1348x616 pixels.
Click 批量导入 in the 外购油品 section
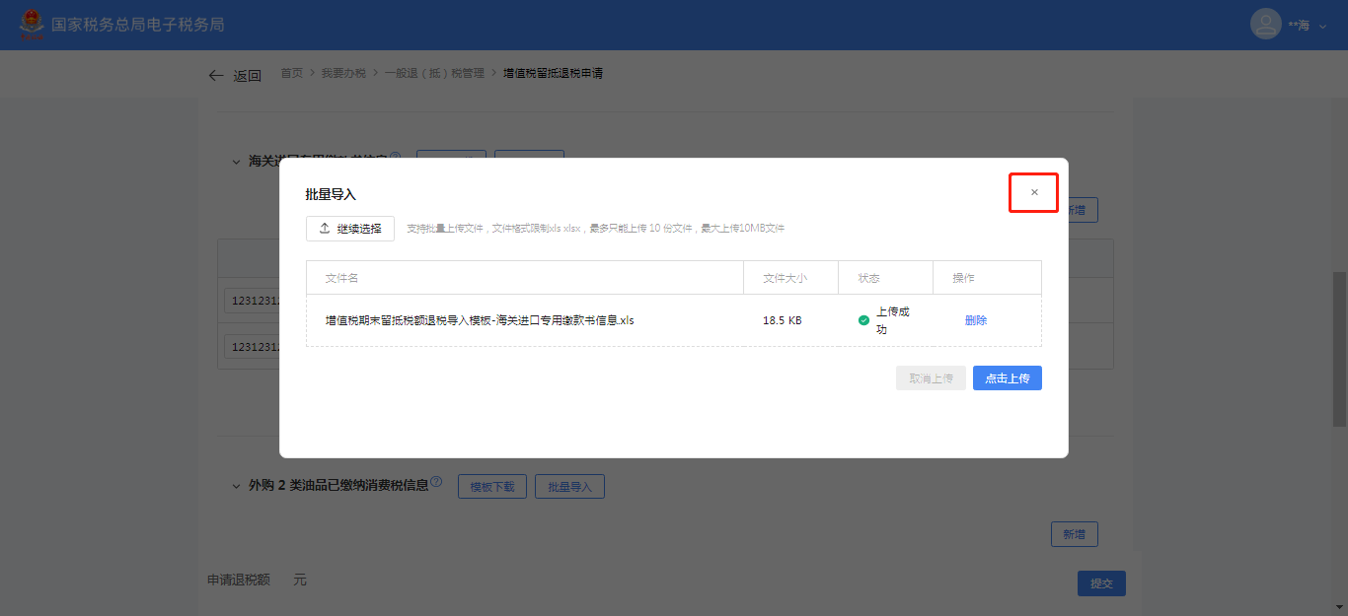pos(569,487)
